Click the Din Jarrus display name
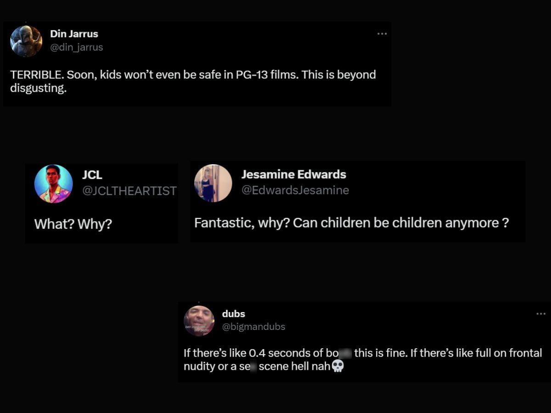Screen dimensions: 551x413 [x=74, y=34]
